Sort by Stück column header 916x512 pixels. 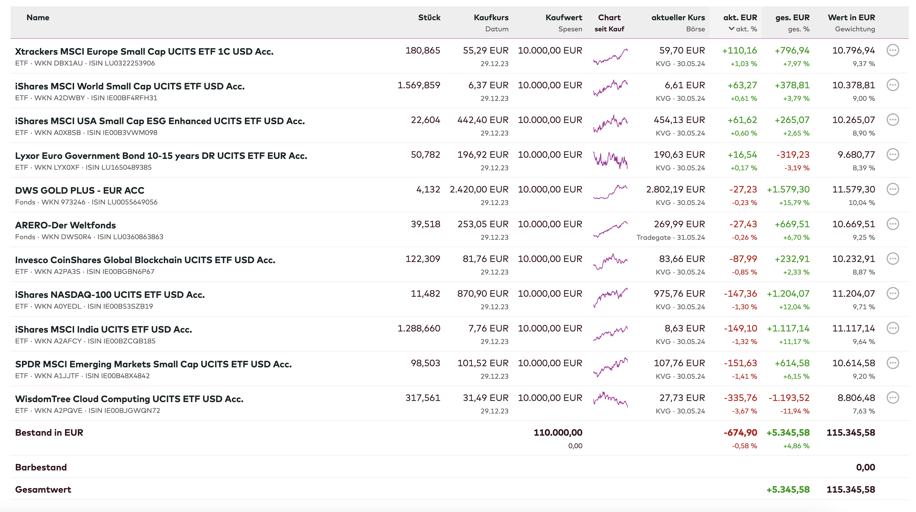429,17
